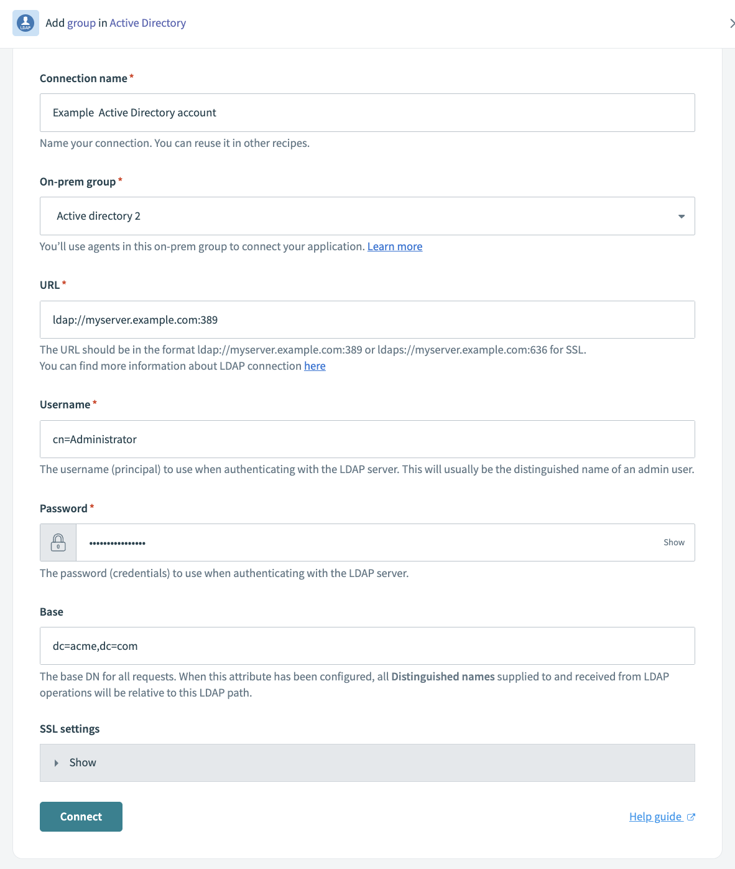735x869 pixels.
Task: Click the dropdown caret on Active directory 2
Action: (x=682, y=216)
